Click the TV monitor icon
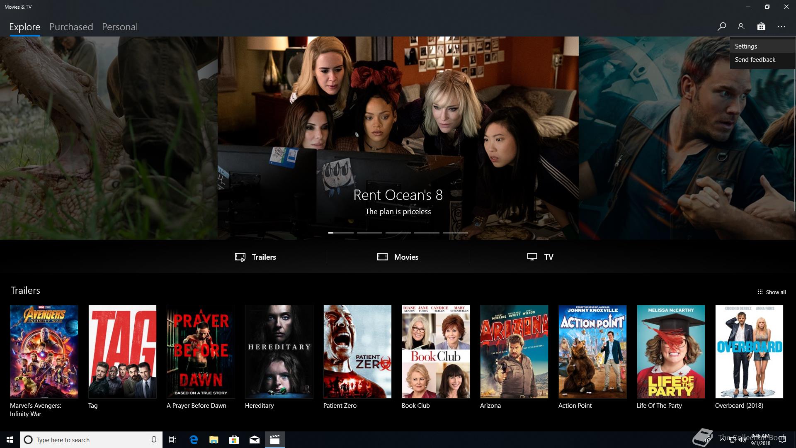The image size is (796, 448). pyautogui.click(x=532, y=257)
